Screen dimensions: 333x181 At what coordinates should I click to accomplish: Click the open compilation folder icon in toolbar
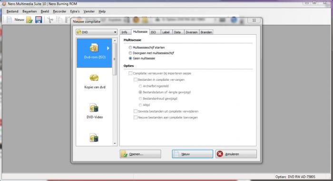coord(29,20)
